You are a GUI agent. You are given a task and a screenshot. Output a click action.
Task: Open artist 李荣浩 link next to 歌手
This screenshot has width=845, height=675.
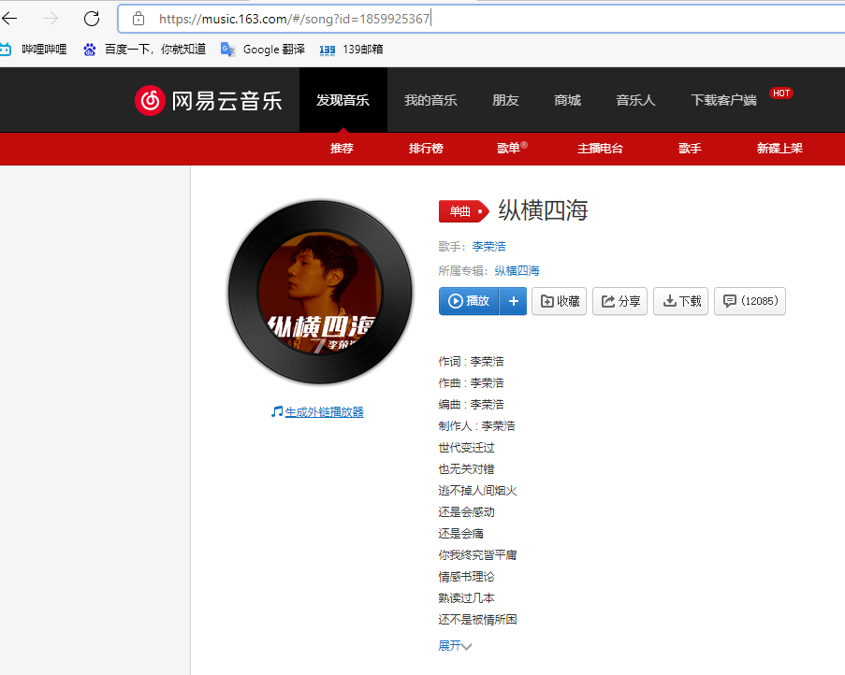point(488,247)
